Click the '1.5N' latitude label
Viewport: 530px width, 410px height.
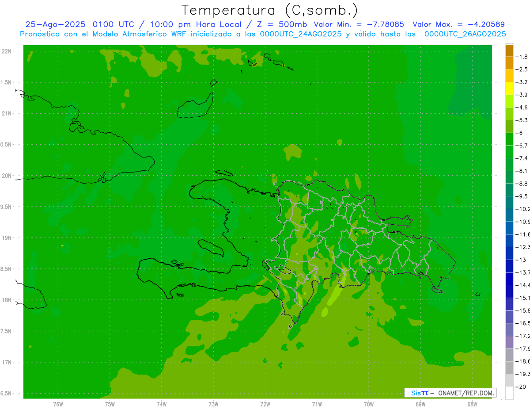tap(7, 82)
